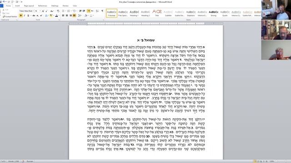This screenshot has height=163, width=291.
Task: Open Underline style dropdown arrow
Action: click(31, 15)
